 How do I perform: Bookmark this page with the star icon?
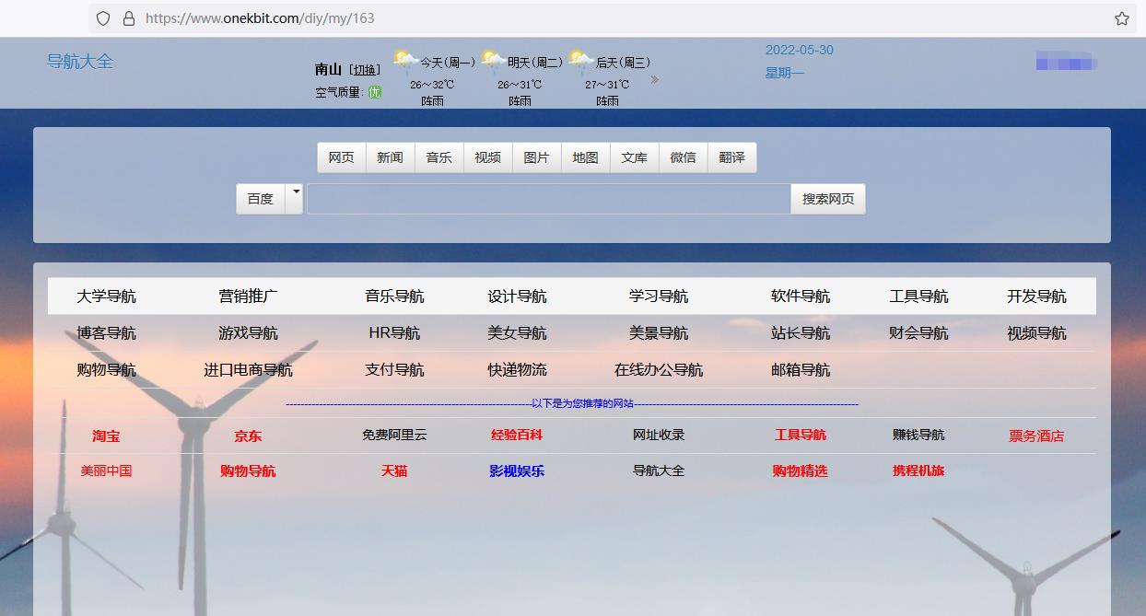tap(1121, 18)
